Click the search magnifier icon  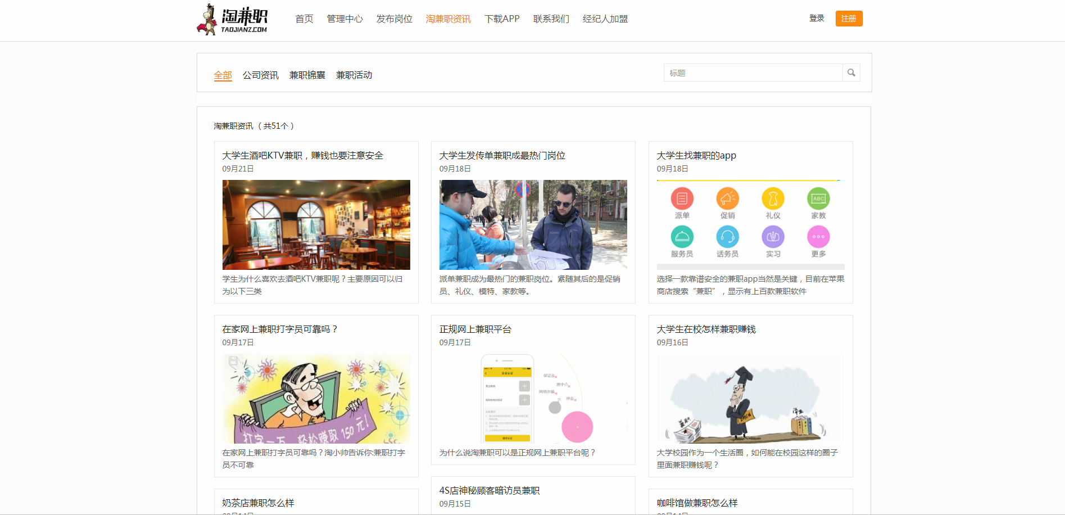click(851, 73)
